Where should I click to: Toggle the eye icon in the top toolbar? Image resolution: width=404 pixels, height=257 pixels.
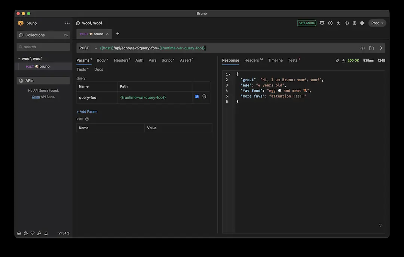(x=347, y=23)
